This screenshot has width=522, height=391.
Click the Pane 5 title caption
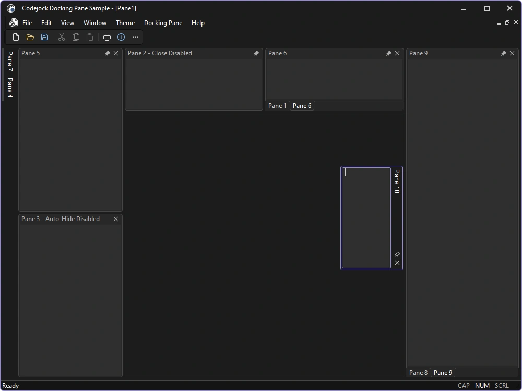click(x=31, y=53)
